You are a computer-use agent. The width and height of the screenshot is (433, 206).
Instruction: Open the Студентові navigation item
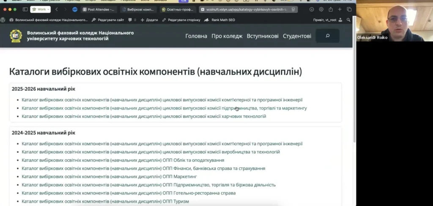[x=297, y=36]
